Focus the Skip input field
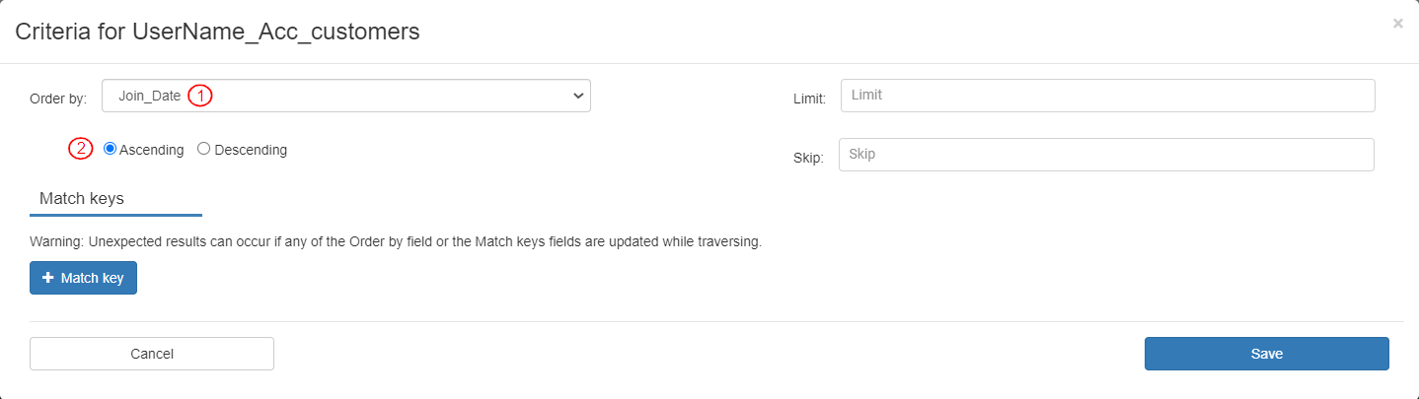The height and width of the screenshot is (399, 1419). point(1105,155)
